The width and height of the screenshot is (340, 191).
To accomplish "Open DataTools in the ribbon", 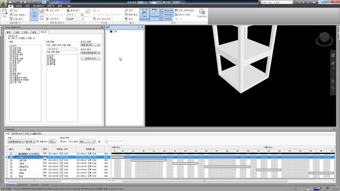I will [x=202, y=13].
